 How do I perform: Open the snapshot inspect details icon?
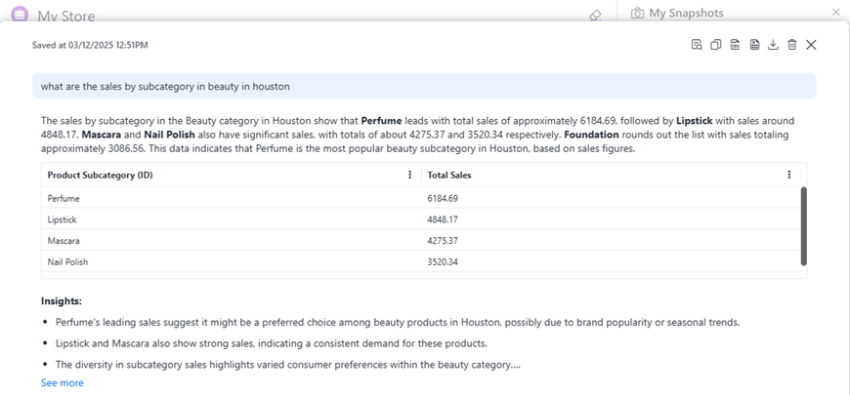697,45
